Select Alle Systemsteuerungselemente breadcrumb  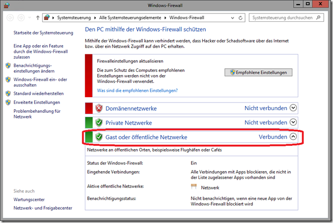pos(130,18)
